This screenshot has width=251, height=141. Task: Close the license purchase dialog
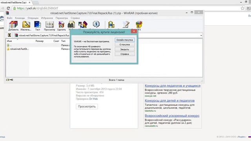point(134,31)
